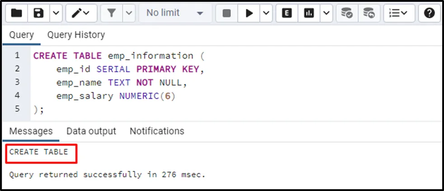Open the No limit rows dropdown
This screenshot has width=444, height=191.
pyautogui.click(x=175, y=14)
